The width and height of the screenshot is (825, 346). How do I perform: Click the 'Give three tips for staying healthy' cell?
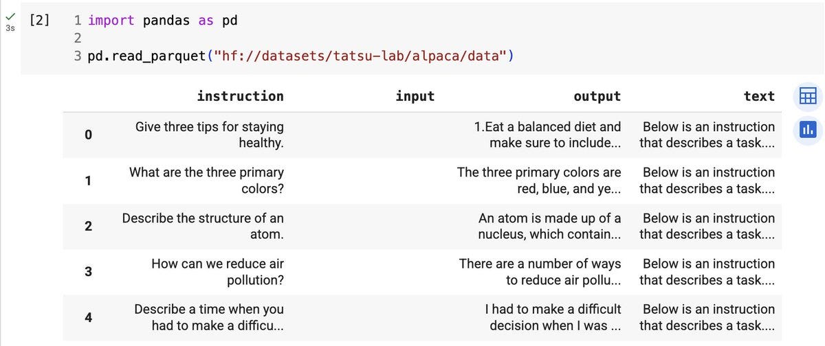[x=210, y=135]
